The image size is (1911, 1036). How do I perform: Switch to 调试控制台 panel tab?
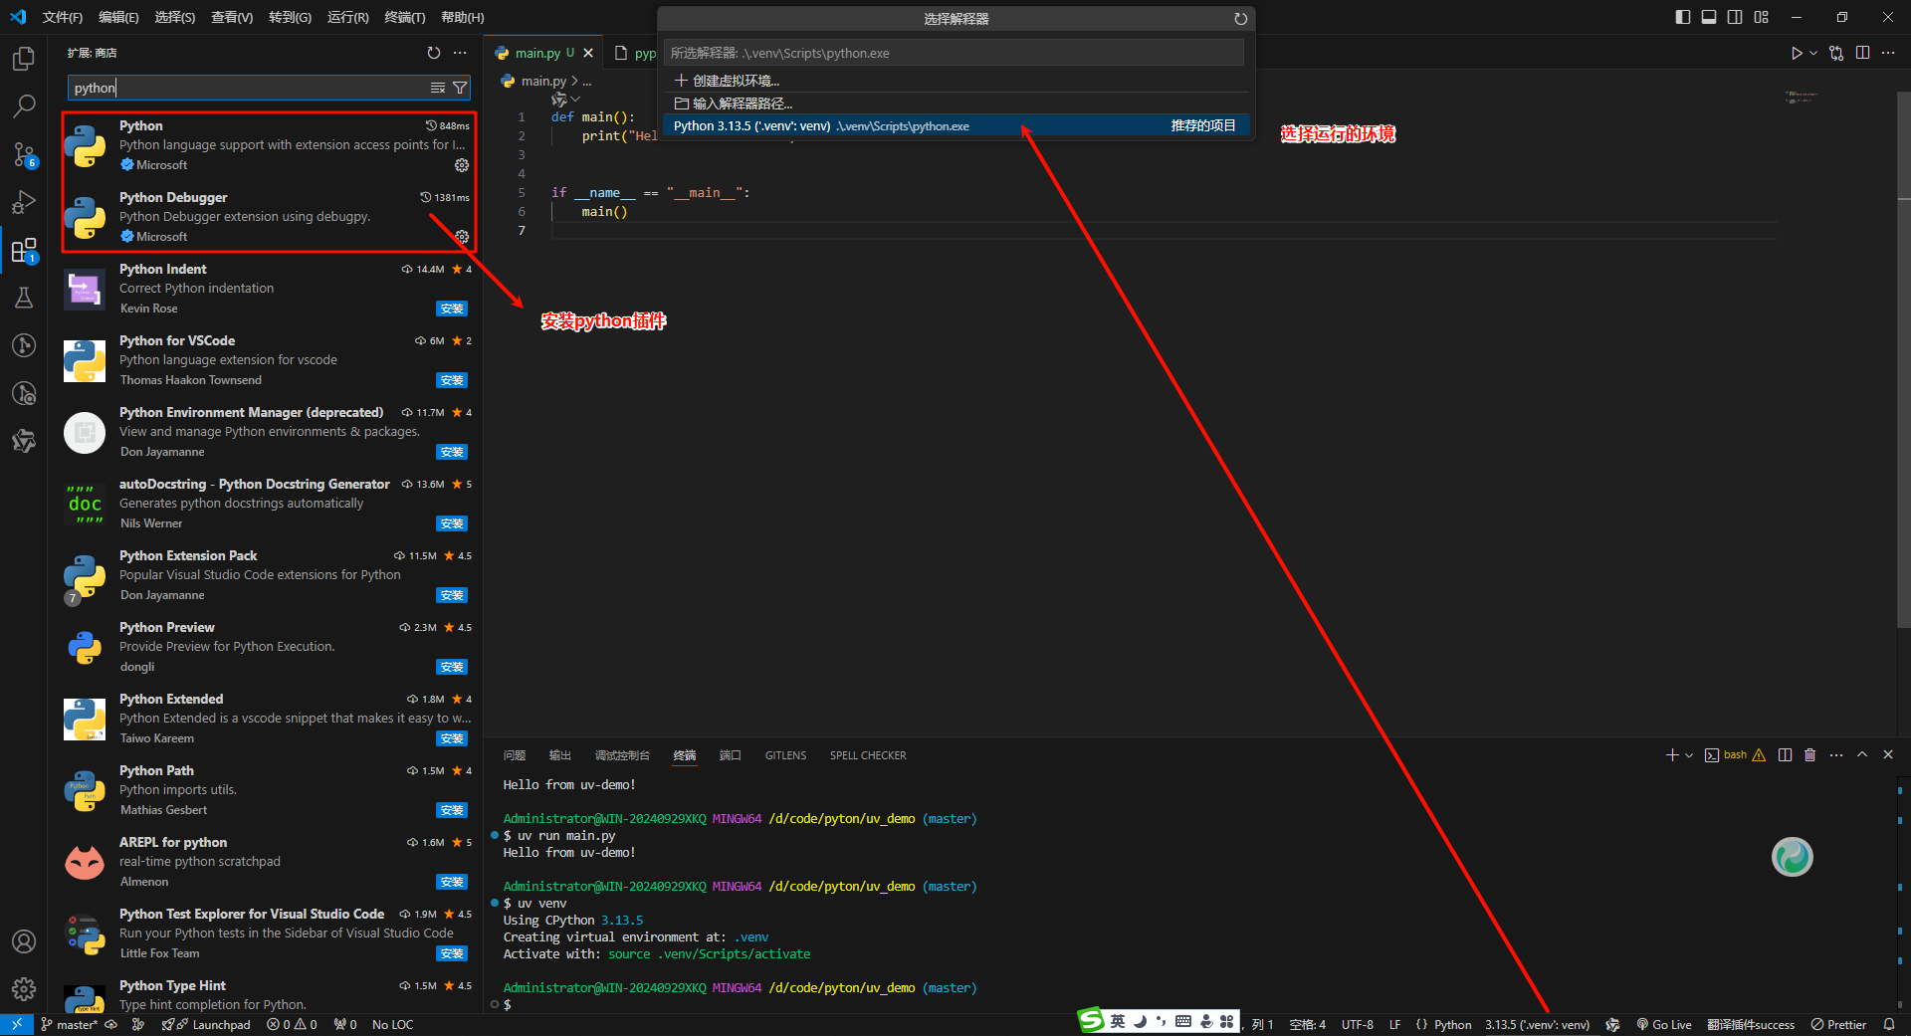coord(622,755)
